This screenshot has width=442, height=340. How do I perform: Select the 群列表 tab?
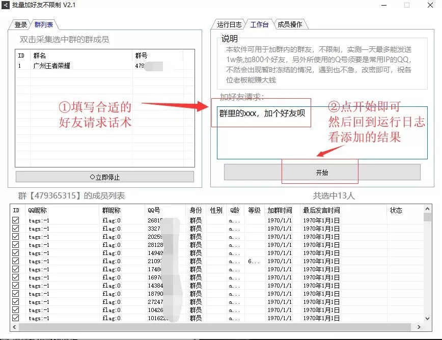pyautogui.click(x=44, y=25)
